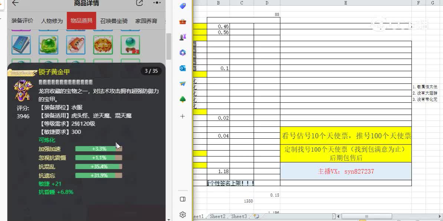Open the more options (•••) menu
443x221 pixels.
click(x=157, y=3)
